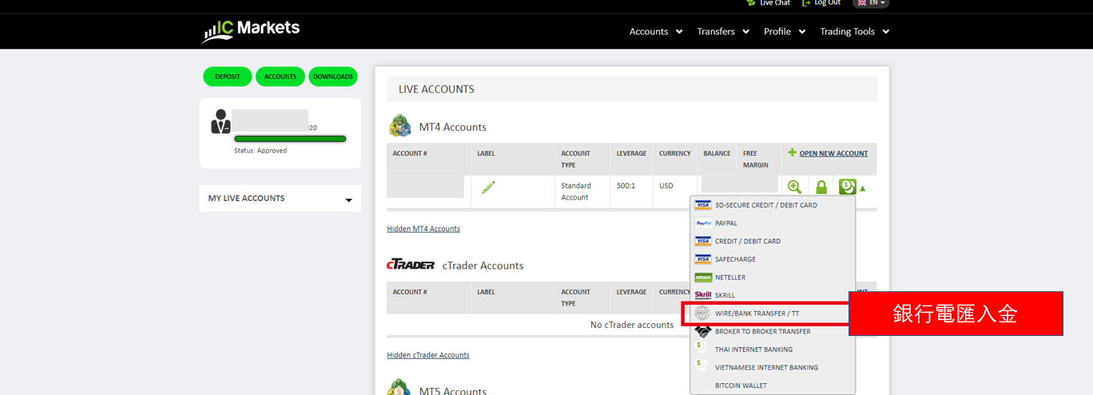Open the Profile navigation menu

click(x=785, y=32)
